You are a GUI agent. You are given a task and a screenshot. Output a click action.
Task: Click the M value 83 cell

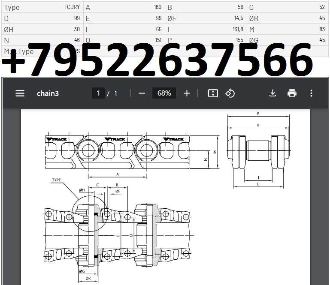coord(321,30)
